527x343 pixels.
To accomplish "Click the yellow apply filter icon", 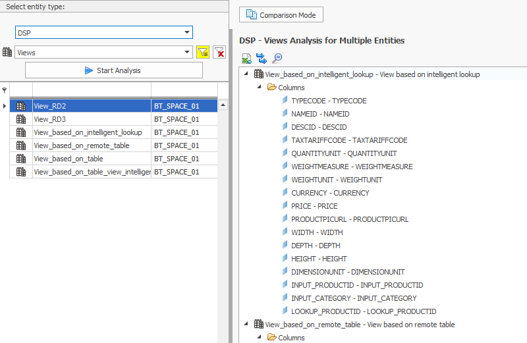I will pyautogui.click(x=204, y=53).
